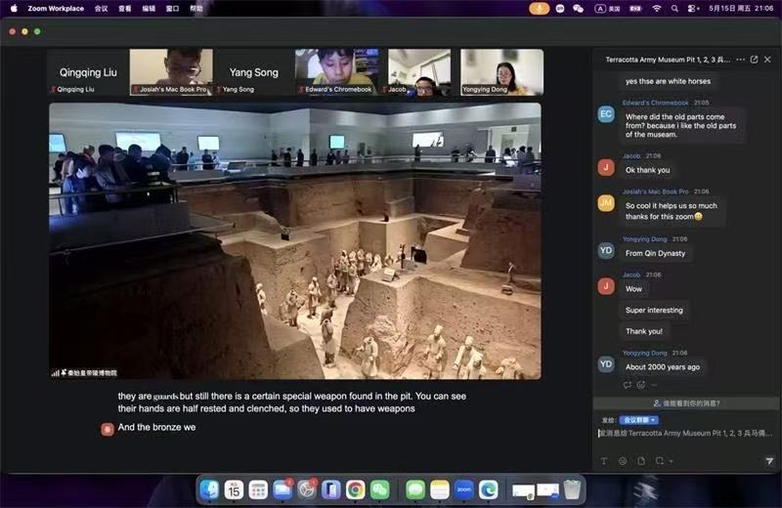The width and height of the screenshot is (782, 508).
Task: Reply to 'About 2000 years ago' message
Action: [x=627, y=385]
